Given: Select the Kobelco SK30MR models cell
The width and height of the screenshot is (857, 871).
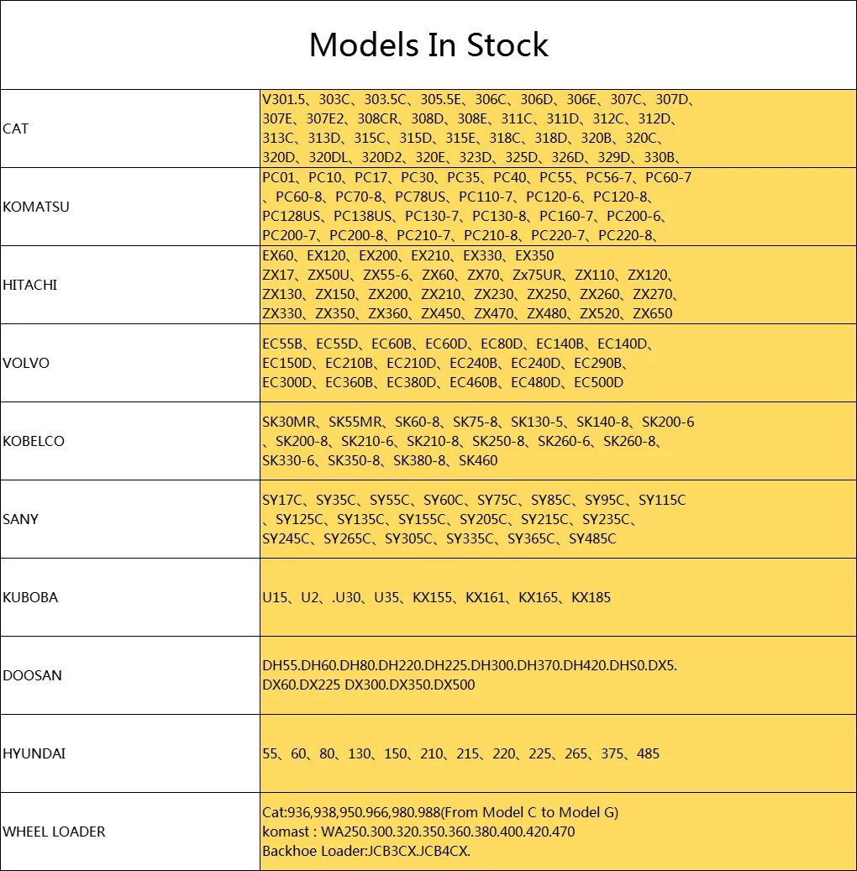Looking at the screenshot, I should 558,441.
